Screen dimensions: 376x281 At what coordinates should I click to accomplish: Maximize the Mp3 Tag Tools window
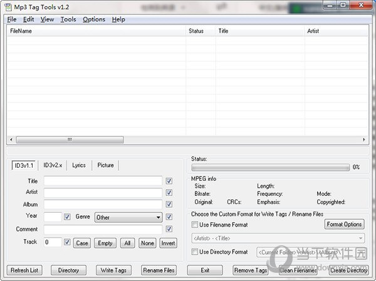click(x=343, y=5)
